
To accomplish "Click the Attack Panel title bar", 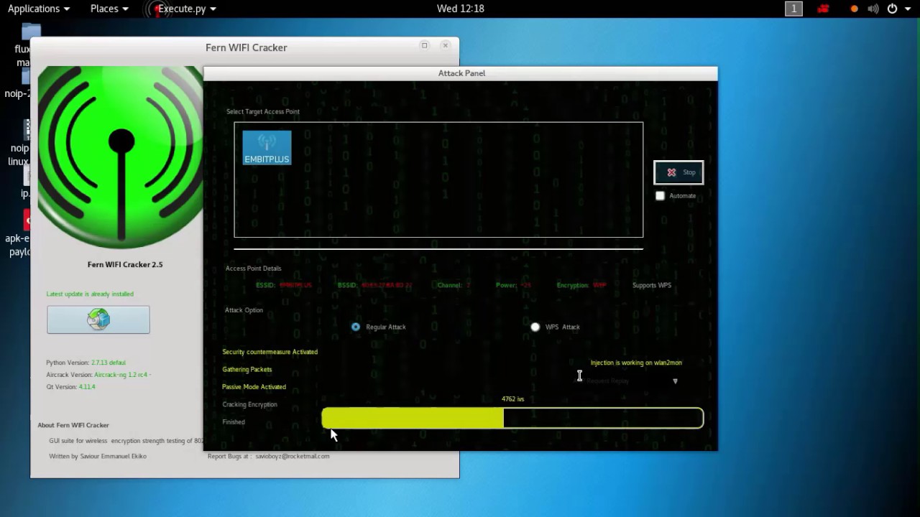I will (461, 73).
